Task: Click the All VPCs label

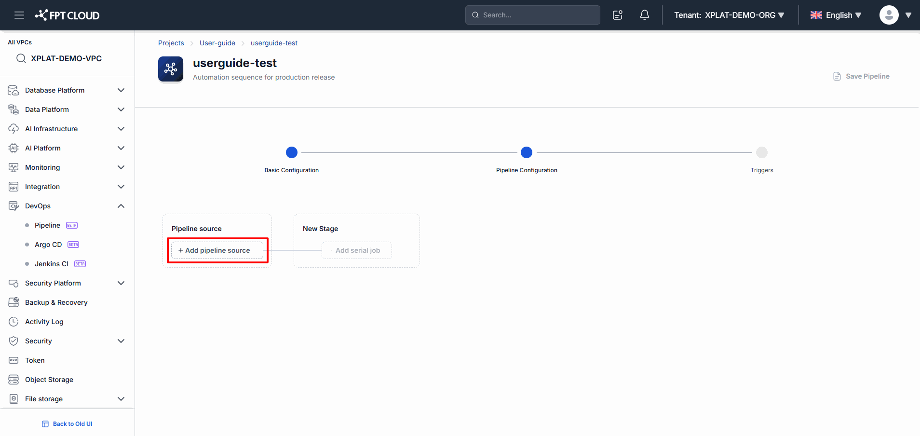Action: click(20, 42)
